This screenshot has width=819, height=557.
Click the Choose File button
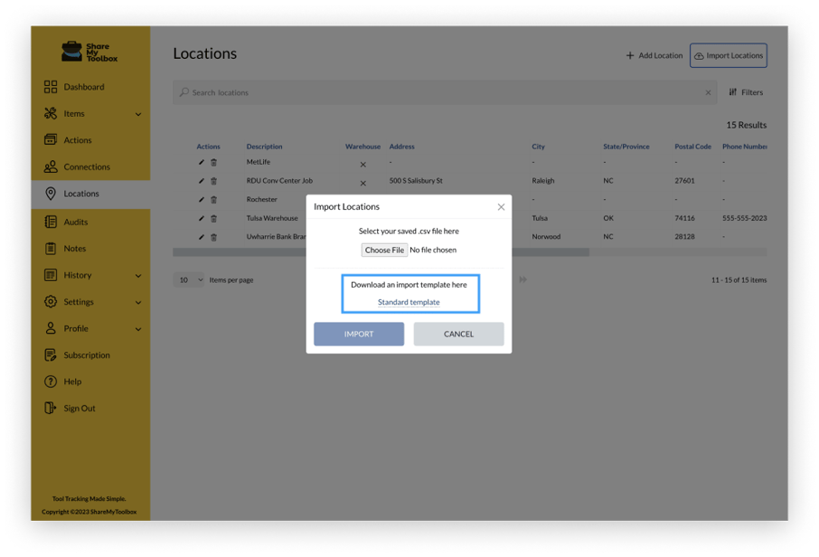384,250
